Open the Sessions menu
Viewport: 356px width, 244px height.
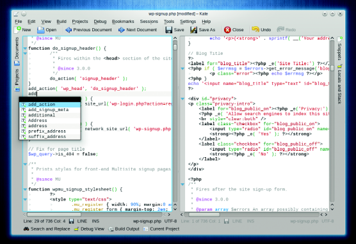coord(149,22)
